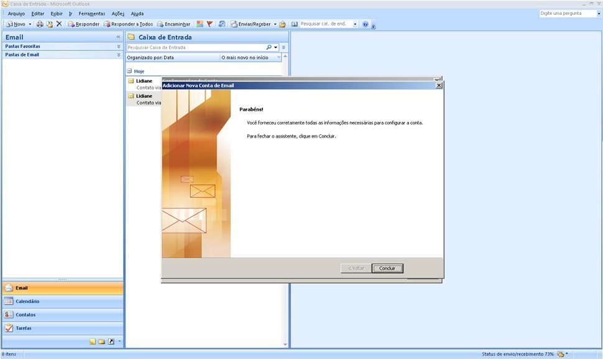Expand the Pastas Favoritas section
The width and height of the screenshot is (603, 359).
pos(119,46)
